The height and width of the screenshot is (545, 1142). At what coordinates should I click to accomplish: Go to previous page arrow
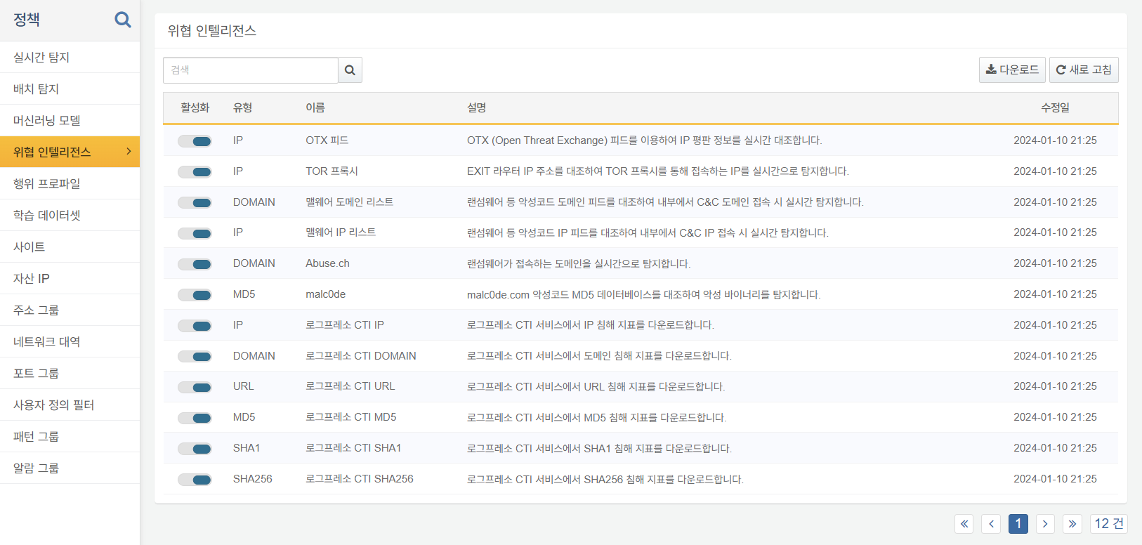pos(991,524)
